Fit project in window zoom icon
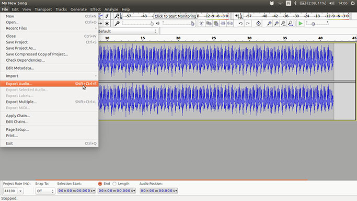 click(x=290, y=24)
